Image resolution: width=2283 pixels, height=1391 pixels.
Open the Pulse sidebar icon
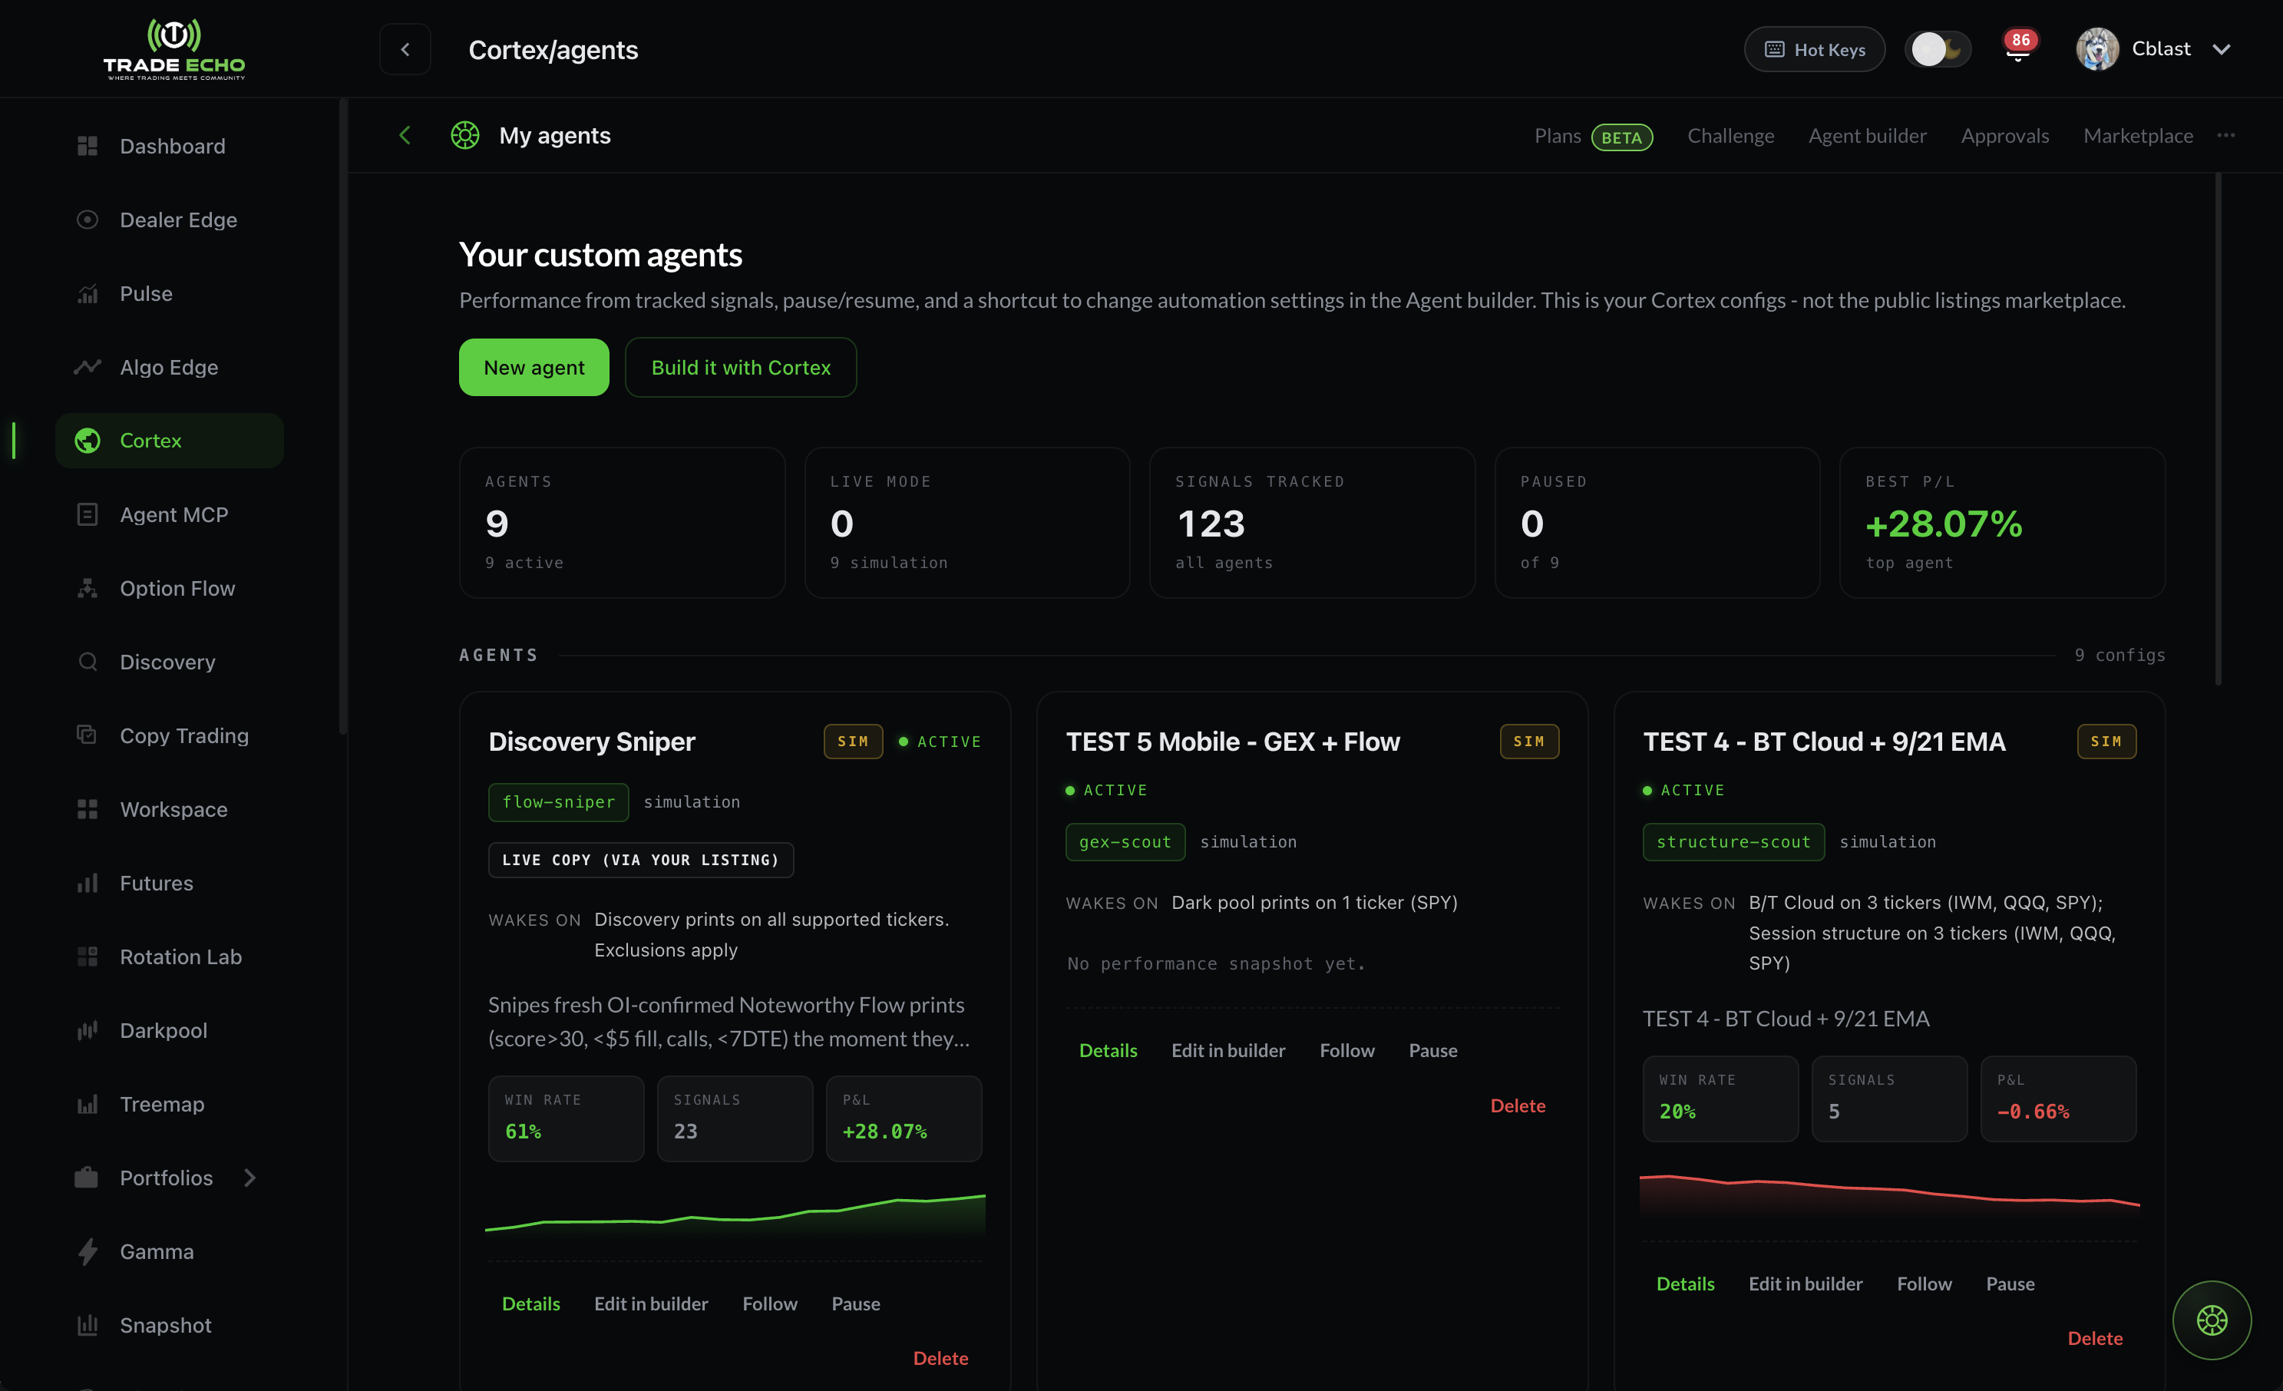point(87,294)
